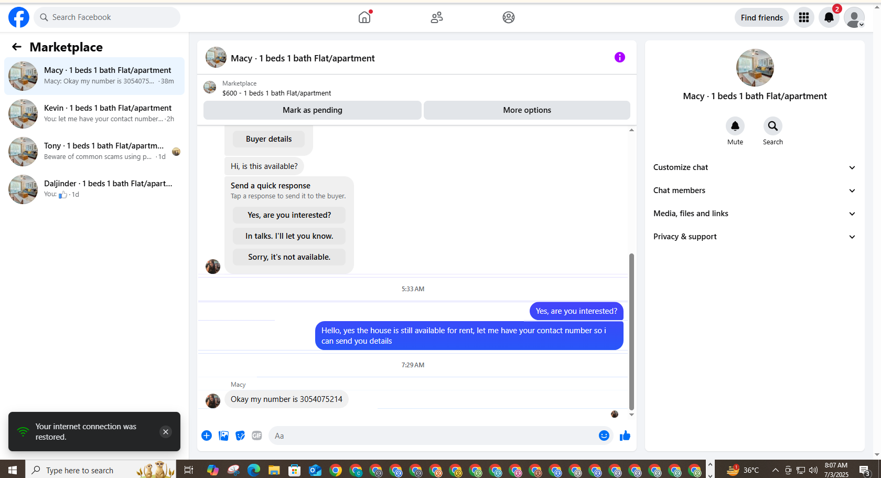
Task: Click the More options button
Action: point(527,110)
